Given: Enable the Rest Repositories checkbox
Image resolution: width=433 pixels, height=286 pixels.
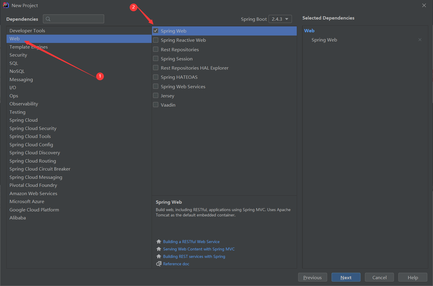Looking at the screenshot, I should (x=156, y=49).
